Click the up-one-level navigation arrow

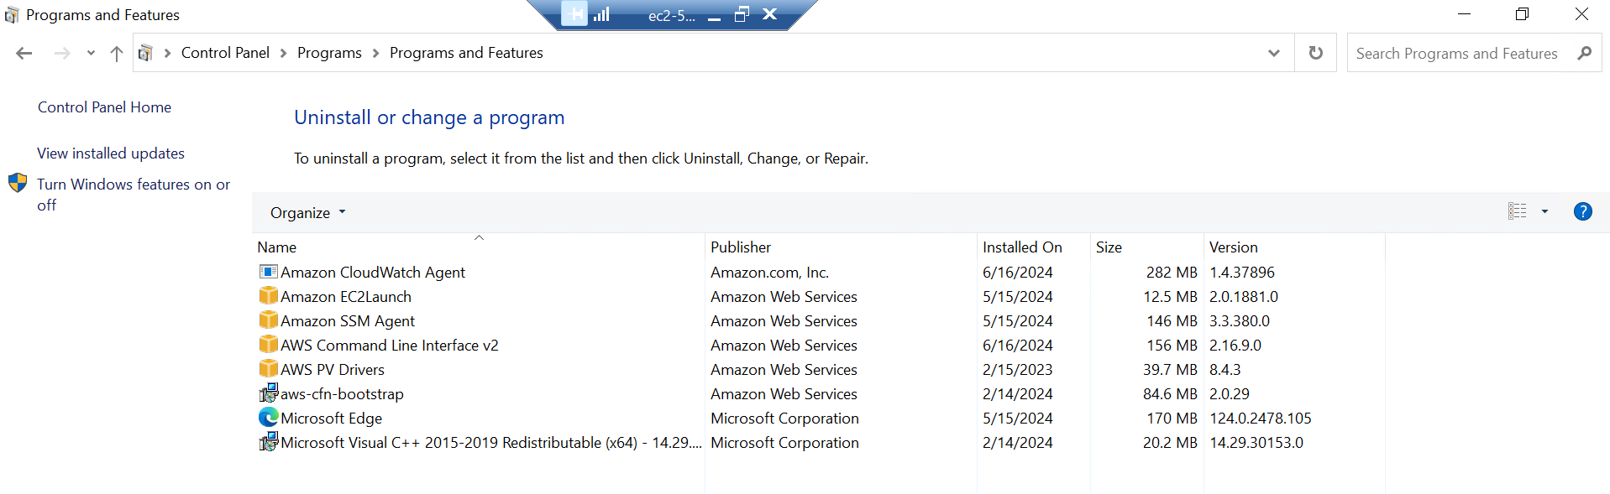coord(115,52)
